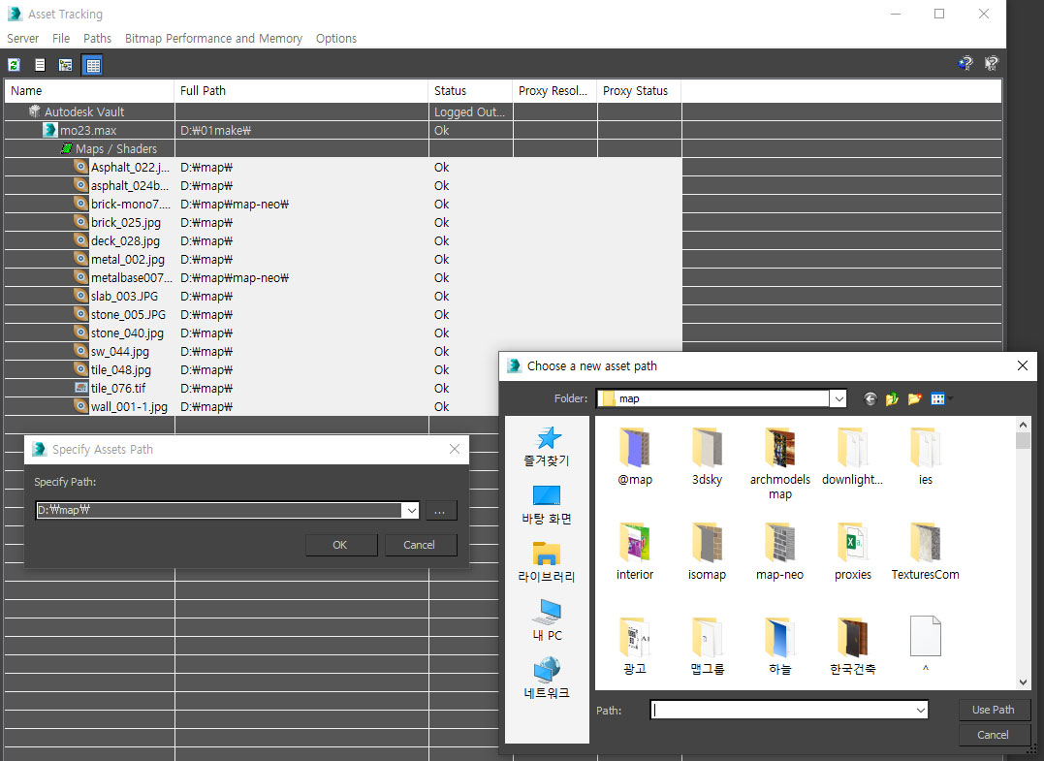The height and width of the screenshot is (761, 1044).
Task: Click the back arrow in asset path dialog
Action: coord(870,398)
